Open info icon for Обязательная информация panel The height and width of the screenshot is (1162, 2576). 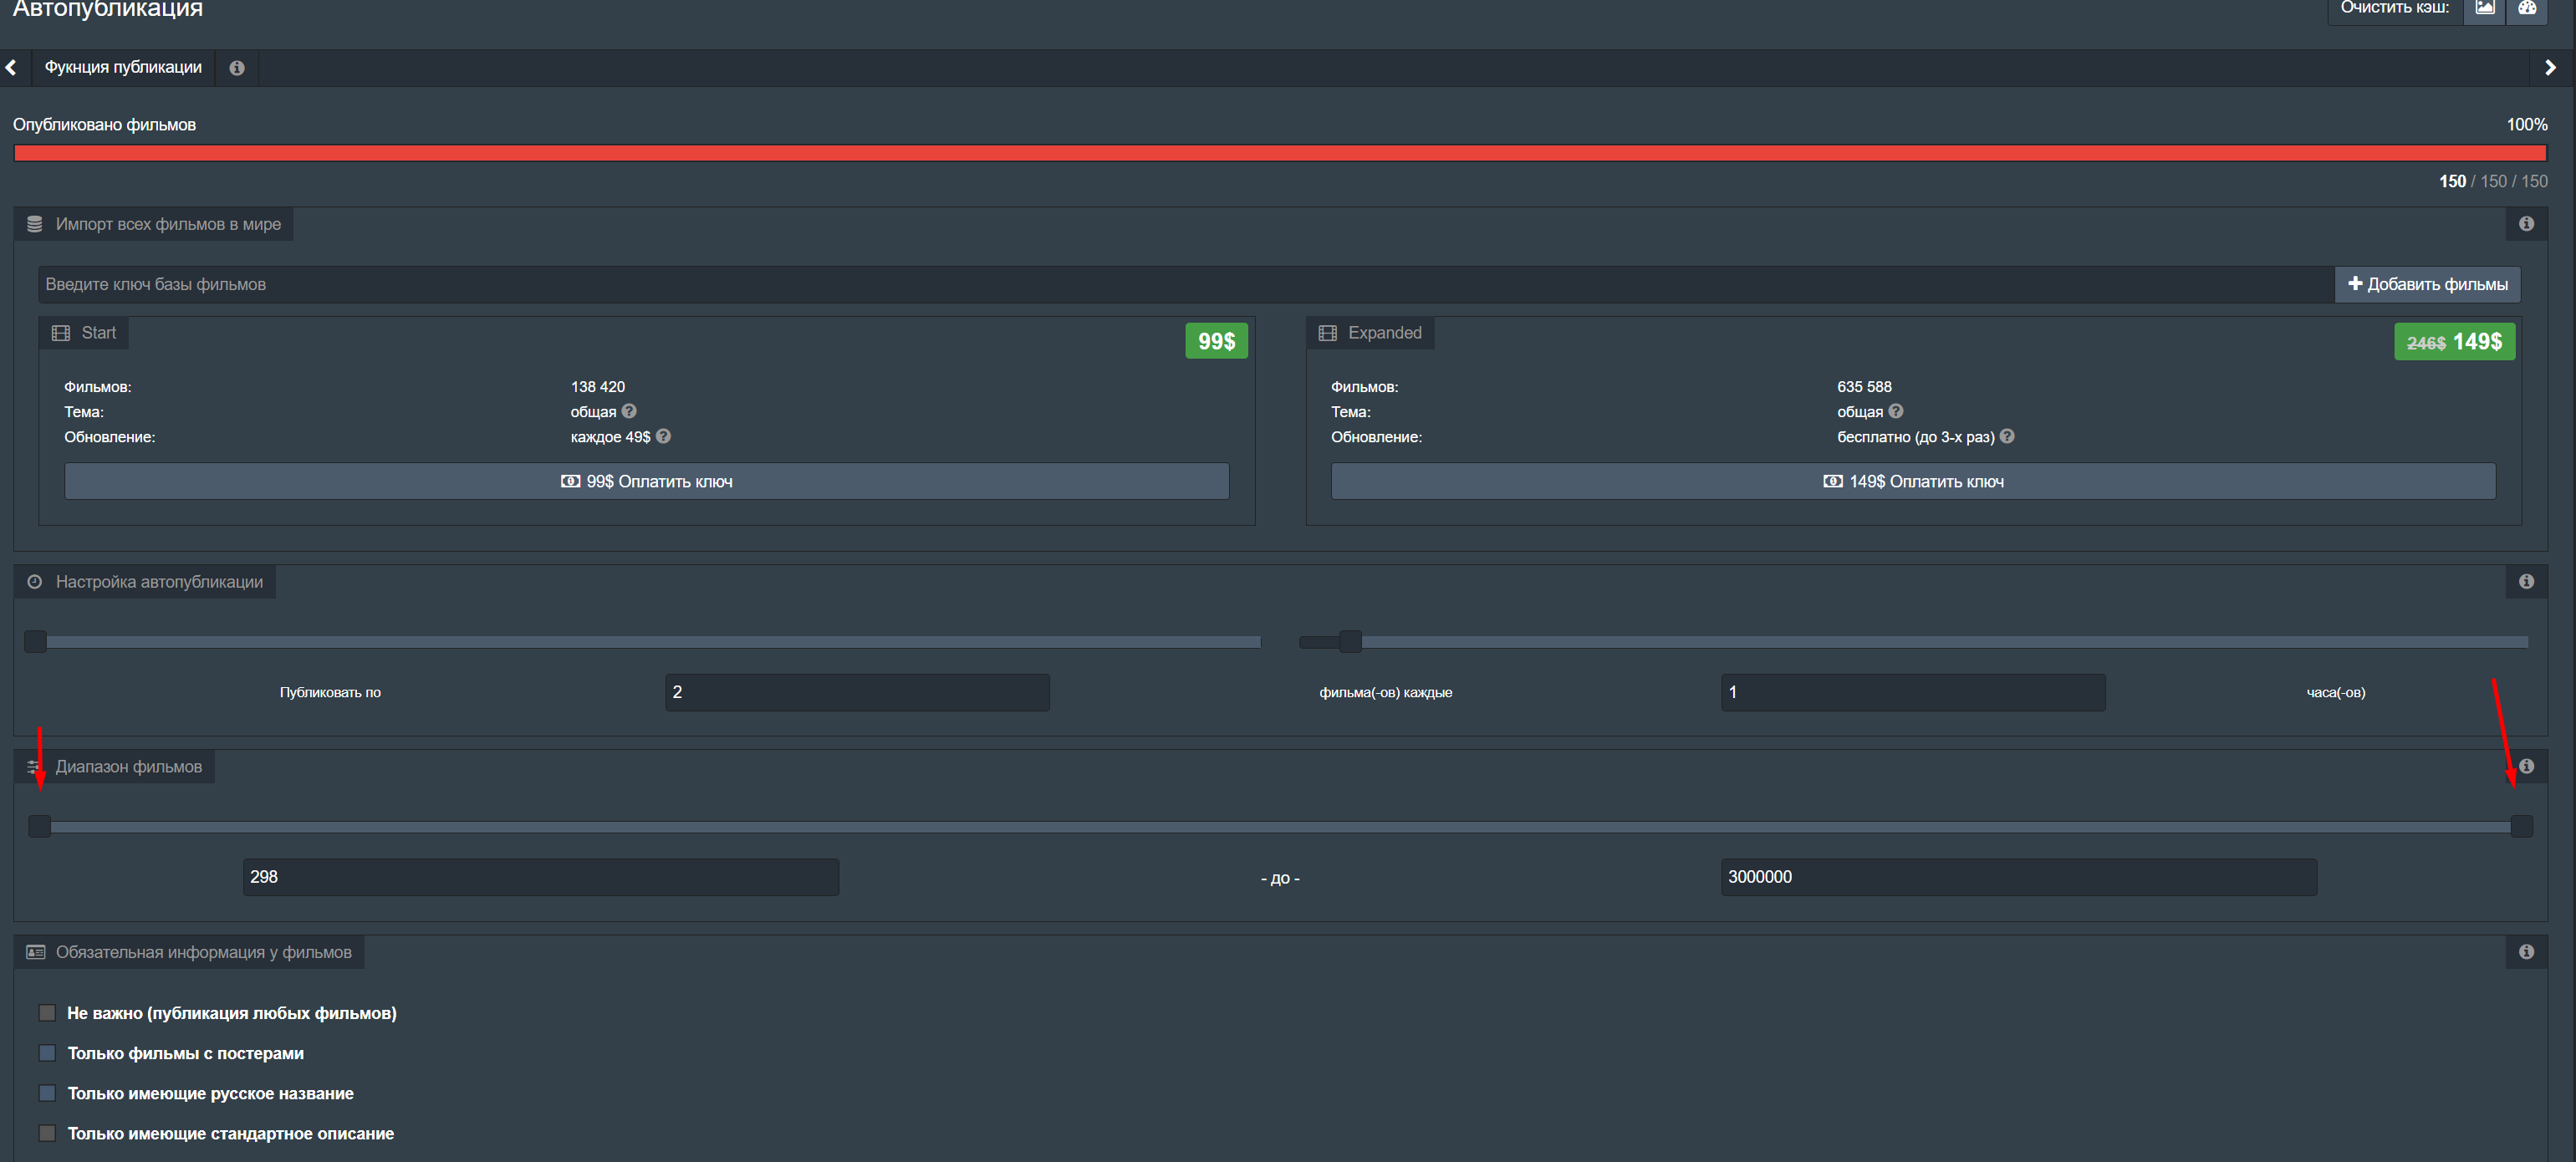pos(2526,952)
